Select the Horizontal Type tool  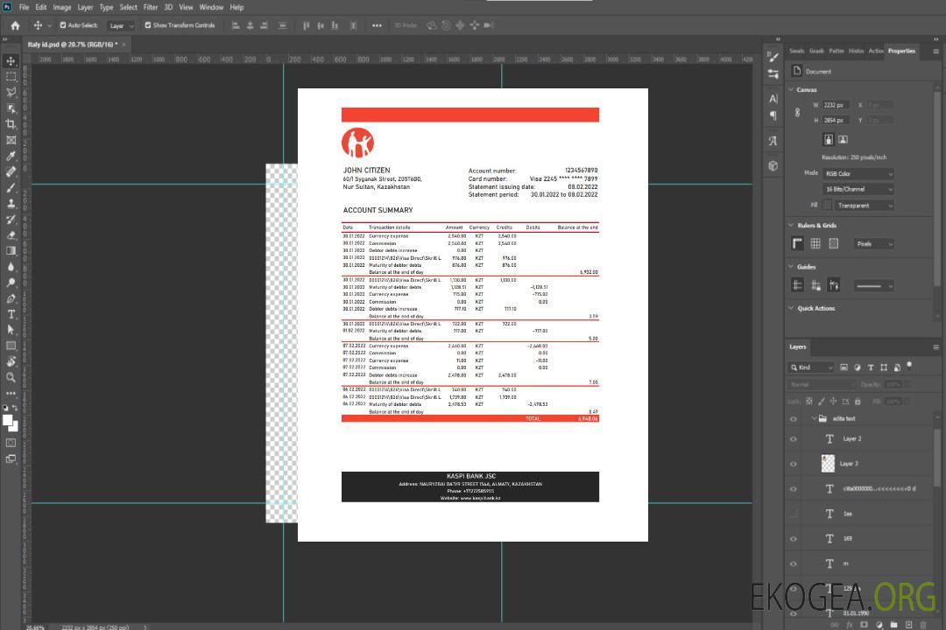point(11,314)
